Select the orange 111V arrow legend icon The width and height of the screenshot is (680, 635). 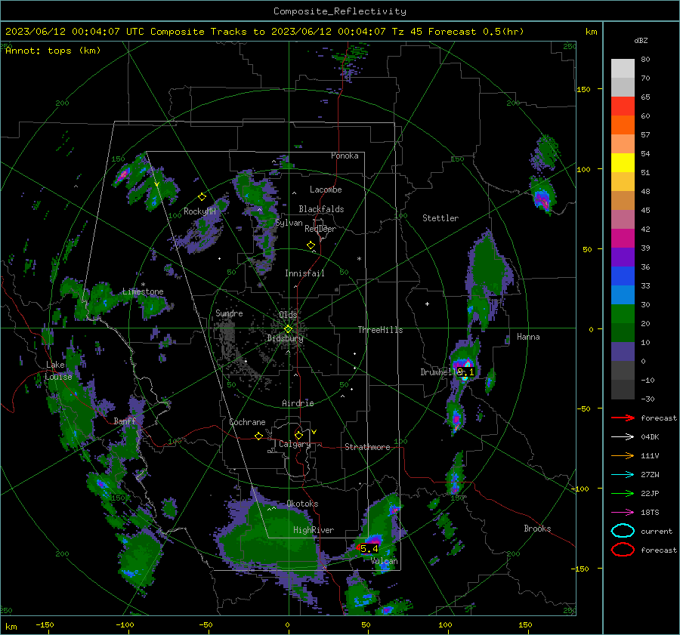623,455
